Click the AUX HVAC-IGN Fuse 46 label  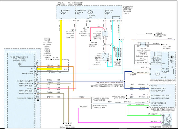[92, 14]
